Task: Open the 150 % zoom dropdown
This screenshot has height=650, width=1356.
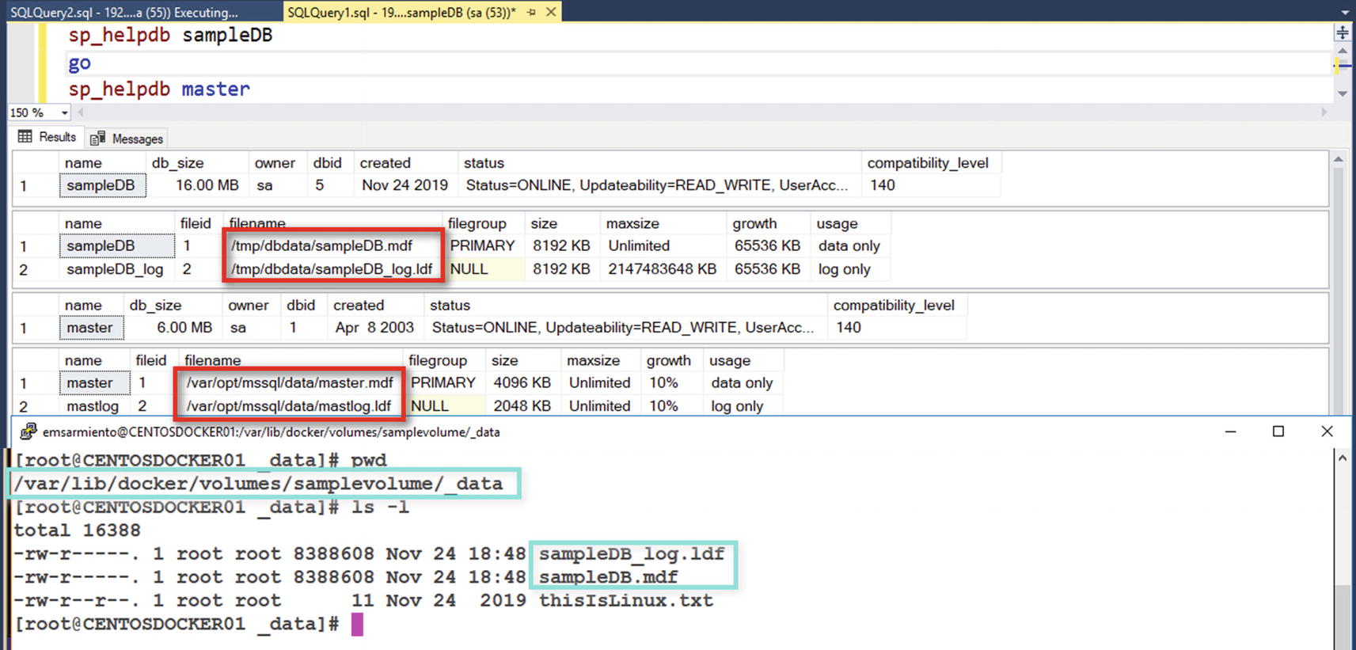Action: click(64, 113)
